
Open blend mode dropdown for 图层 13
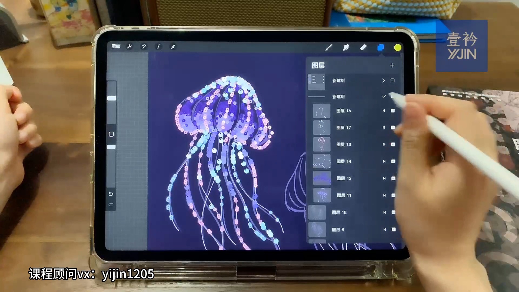tap(384, 144)
